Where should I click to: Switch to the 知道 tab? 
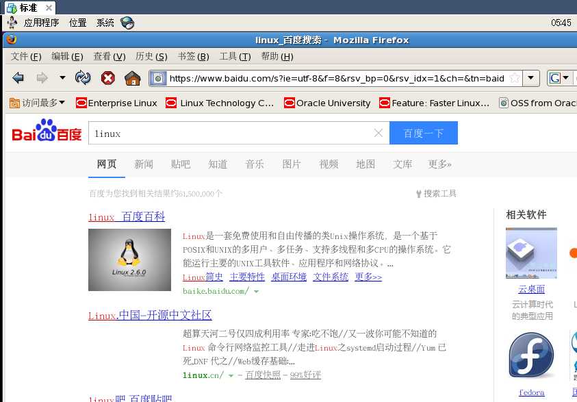[x=218, y=164]
